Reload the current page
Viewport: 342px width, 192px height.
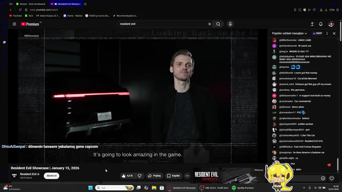click(x=20, y=10)
